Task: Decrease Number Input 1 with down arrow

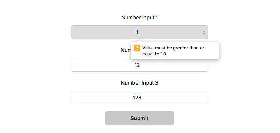Action: [203, 33]
